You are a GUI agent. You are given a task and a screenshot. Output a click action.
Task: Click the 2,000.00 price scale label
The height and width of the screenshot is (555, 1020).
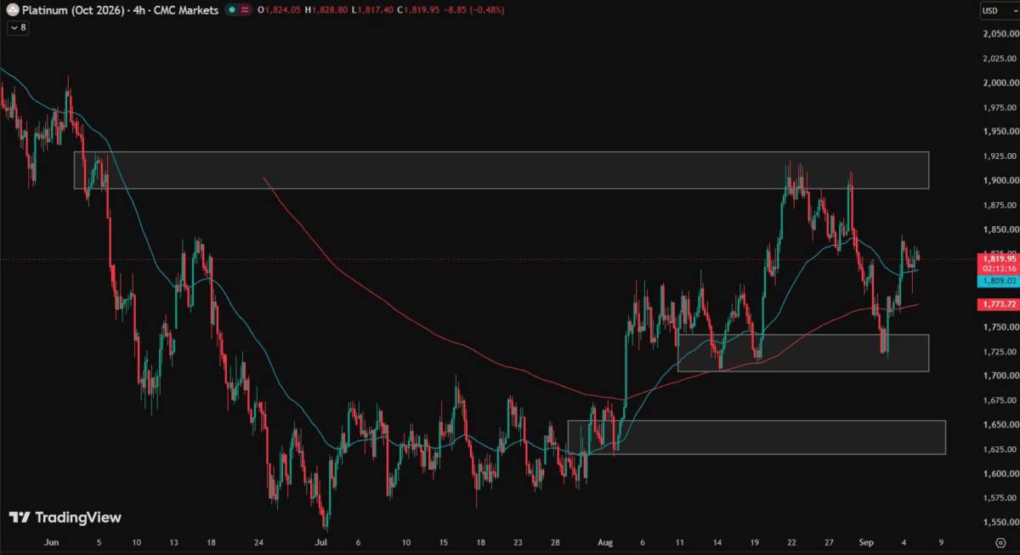click(x=1000, y=82)
